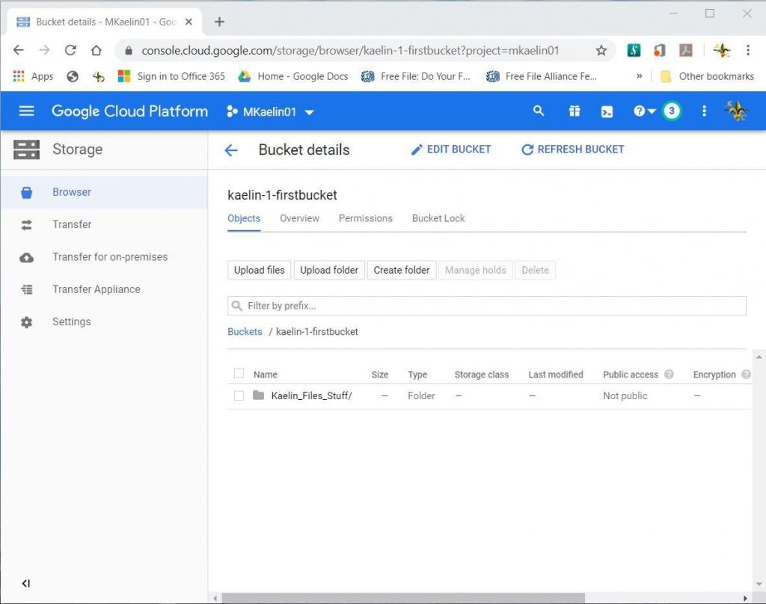Screen dimensions: 766x604
Task: Go back using the blue back arrow
Action: coord(230,150)
